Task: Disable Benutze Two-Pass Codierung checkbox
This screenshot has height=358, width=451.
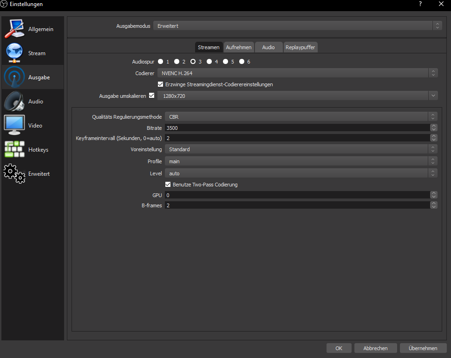Action: (168, 185)
